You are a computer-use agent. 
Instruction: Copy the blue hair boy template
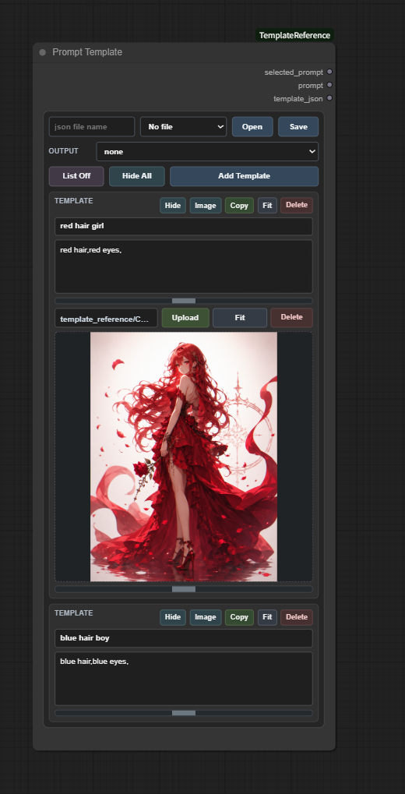(x=239, y=617)
